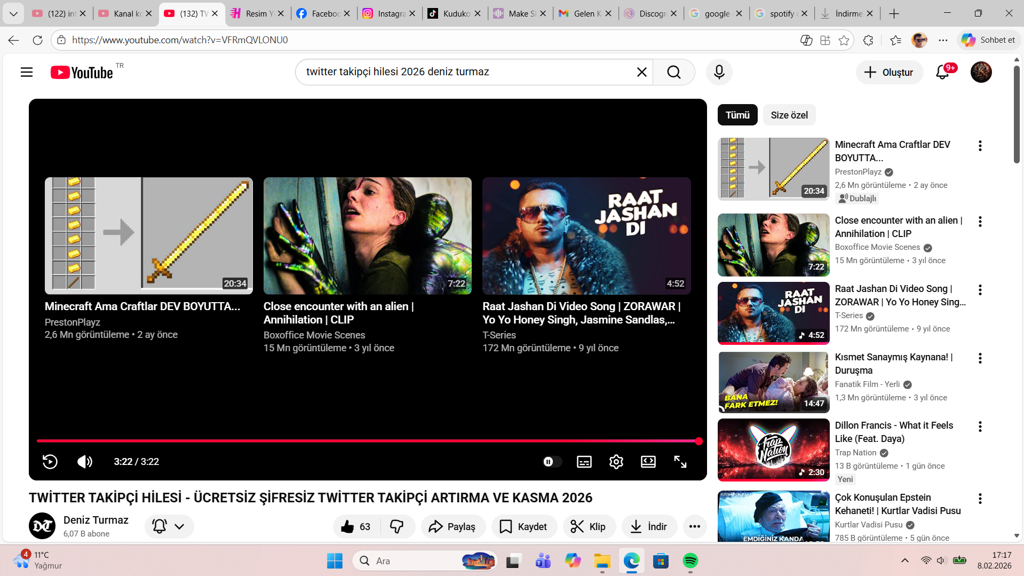1024x576 pixels.
Task: Open a new browser tab
Action: coord(894,13)
